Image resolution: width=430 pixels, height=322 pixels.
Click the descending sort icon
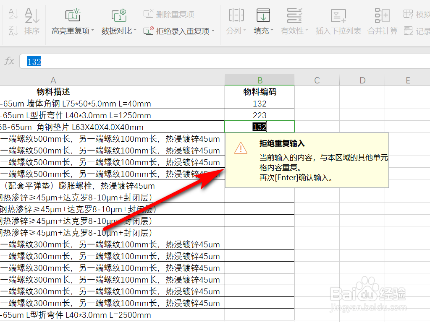pyautogui.click(x=13, y=31)
